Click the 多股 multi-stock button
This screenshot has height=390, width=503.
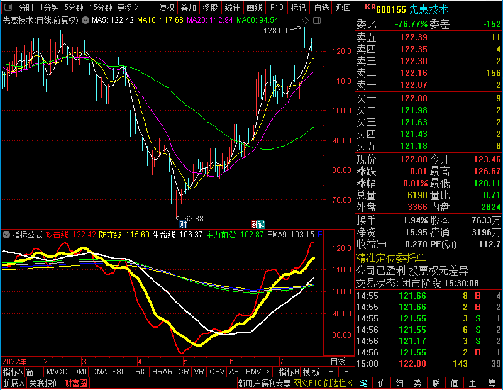(210, 8)
